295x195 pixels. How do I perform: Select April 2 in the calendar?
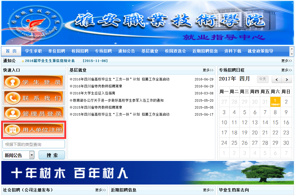(x=286, y=102)
